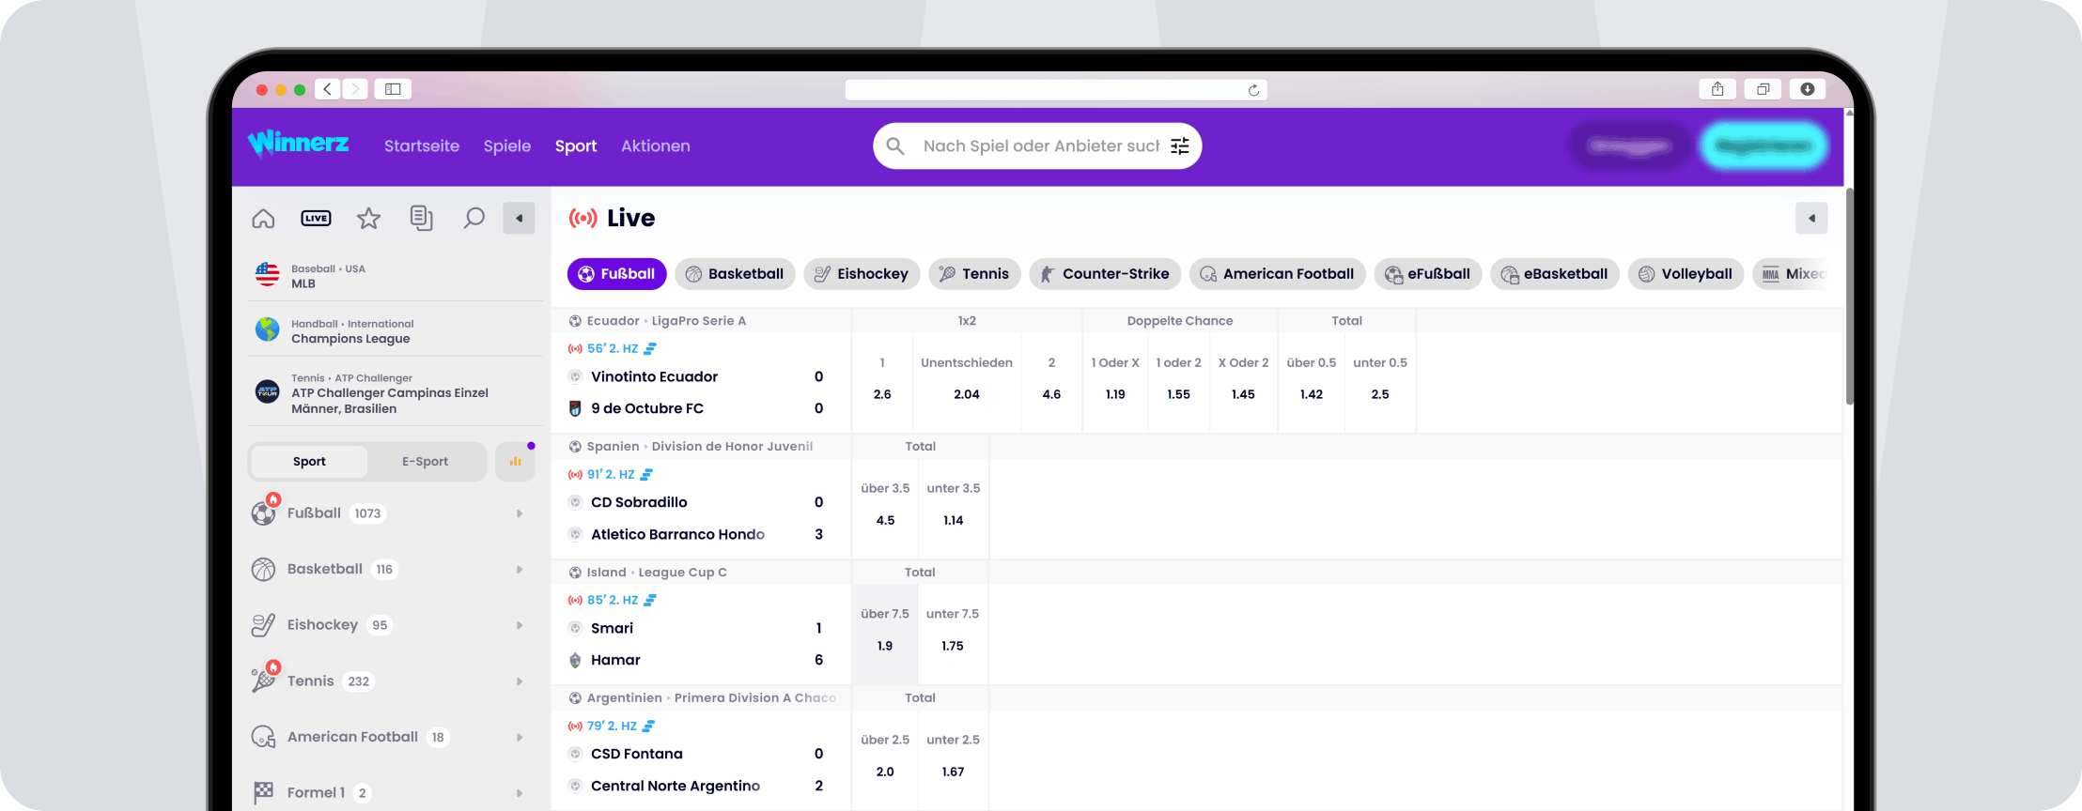
Task: Click the search filter sliders icon
Action: [1180, 145]
